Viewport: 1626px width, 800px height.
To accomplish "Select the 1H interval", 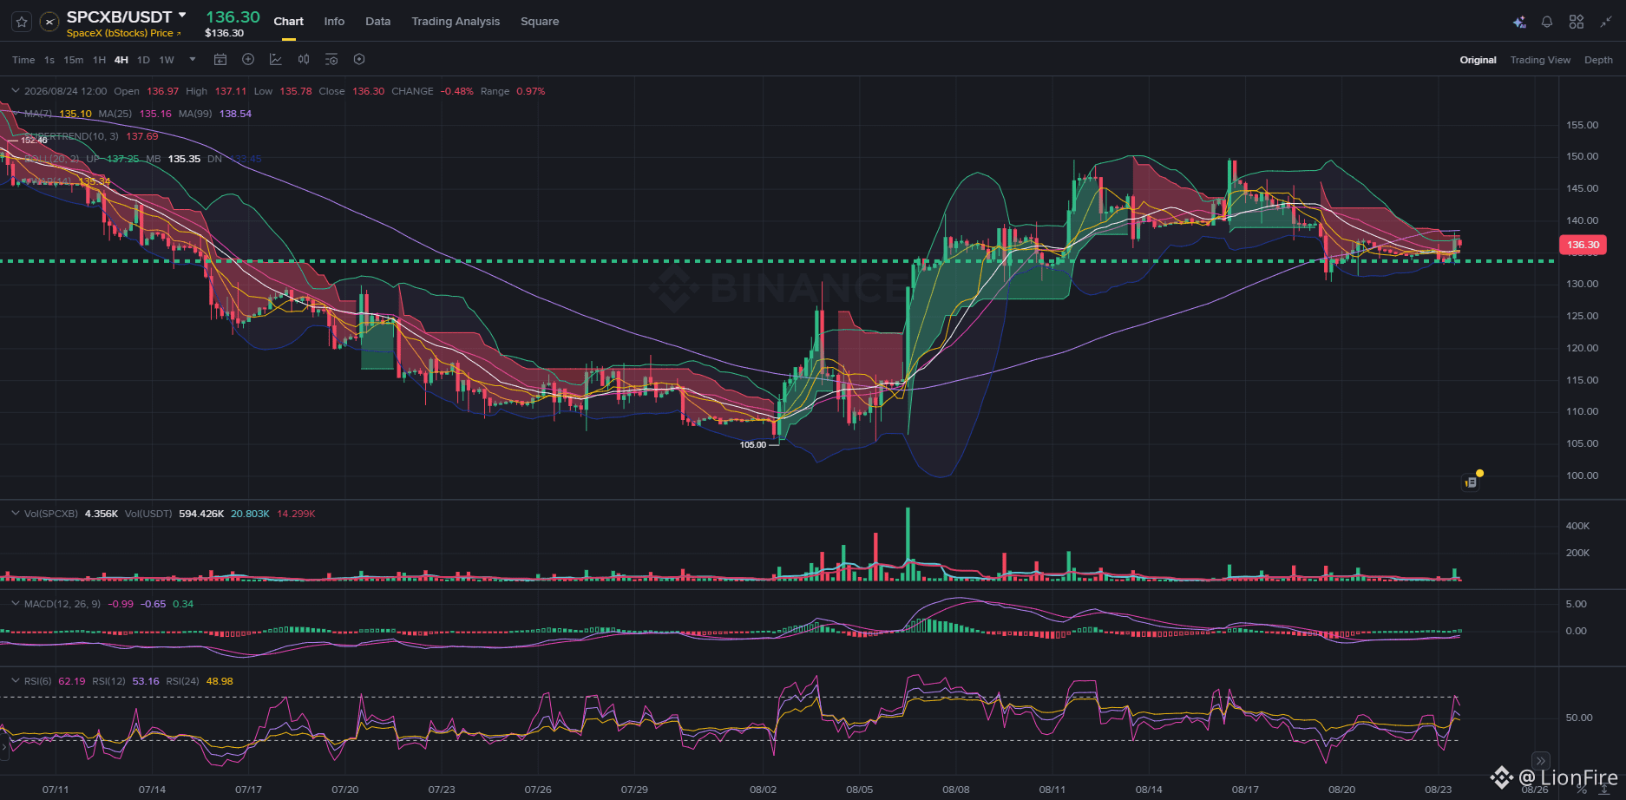I will (x=99, y=60).
